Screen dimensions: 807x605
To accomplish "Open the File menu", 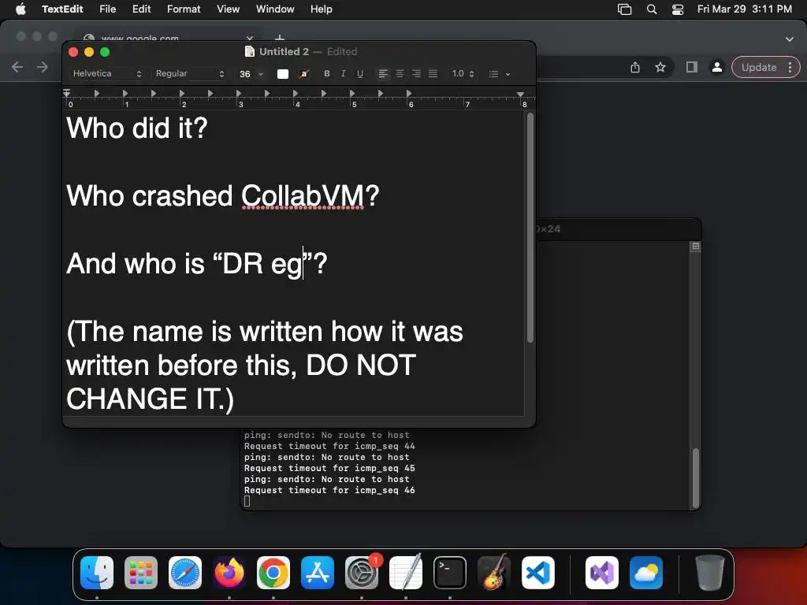I will 107,9.
